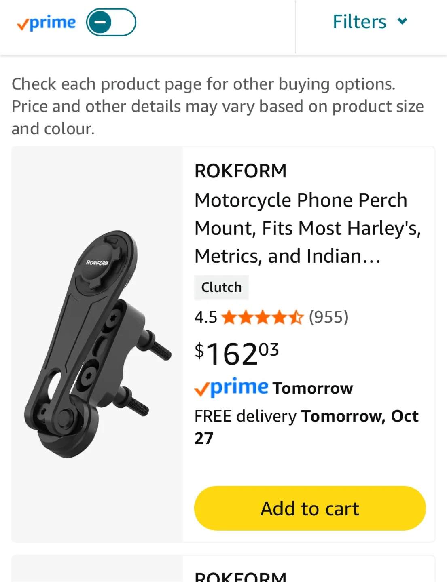Viewport: 447px width, 582px height.
Task: Click the $162.03 price
Action: coord(237,354)
